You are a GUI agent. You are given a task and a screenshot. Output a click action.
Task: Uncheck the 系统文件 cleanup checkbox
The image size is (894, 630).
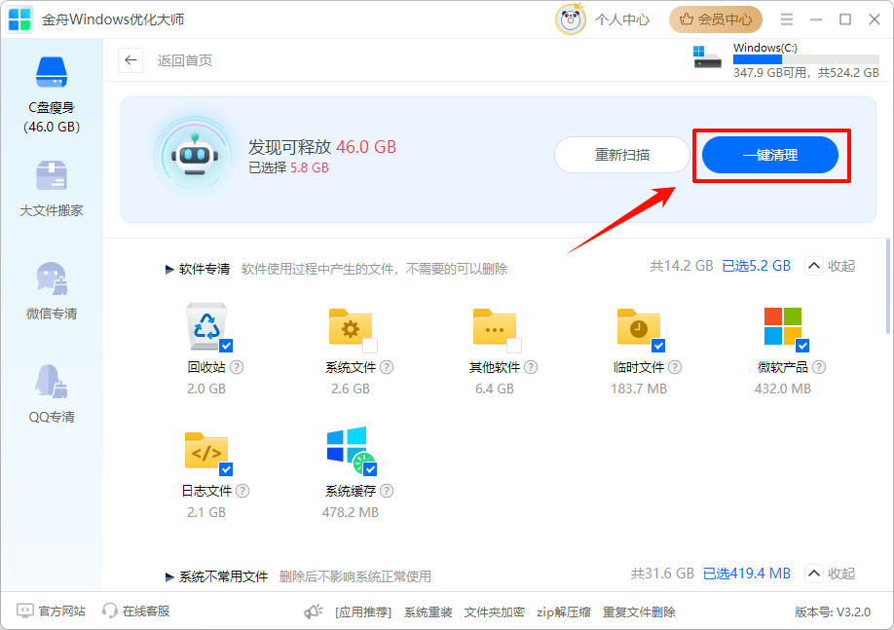[x=369, y=344]
